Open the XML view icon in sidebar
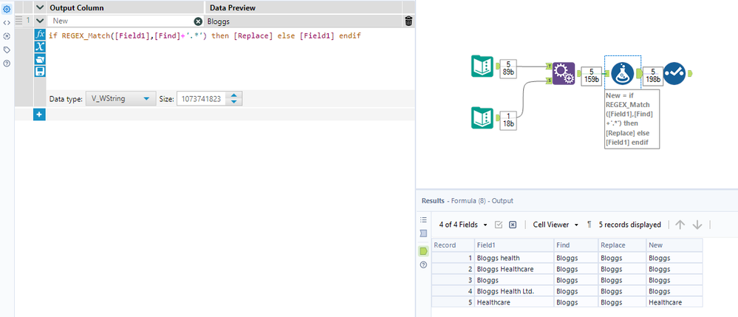Screen dimensions: 738x317 click(x=7, y=23)
